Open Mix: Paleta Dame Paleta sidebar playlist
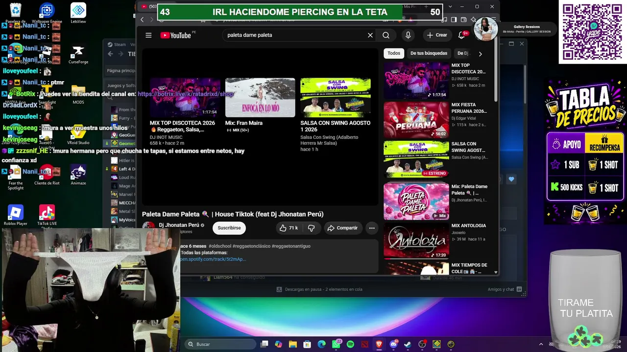This screenshot has width=627, height=352. point(416,201)
